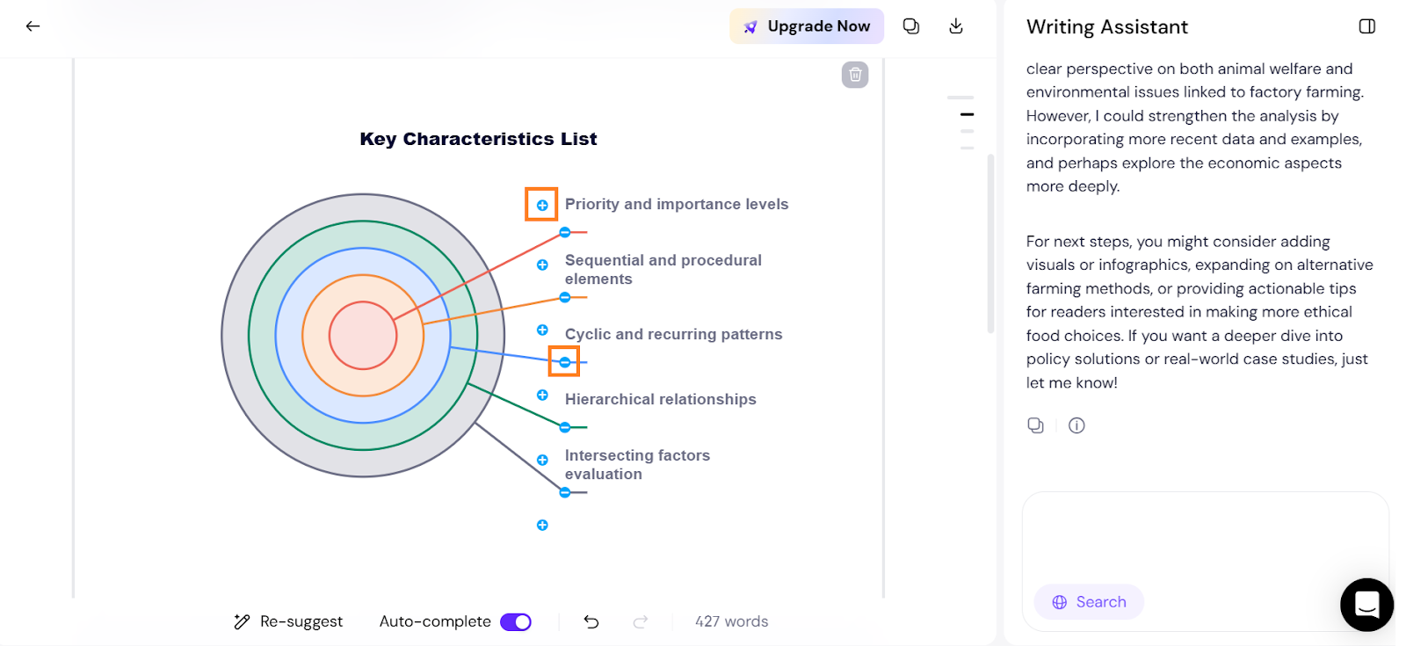The height and width of the screenshot is (646, 1406).
Task: Click minus icon at end of blue line
Action: (x=565, y=362)
